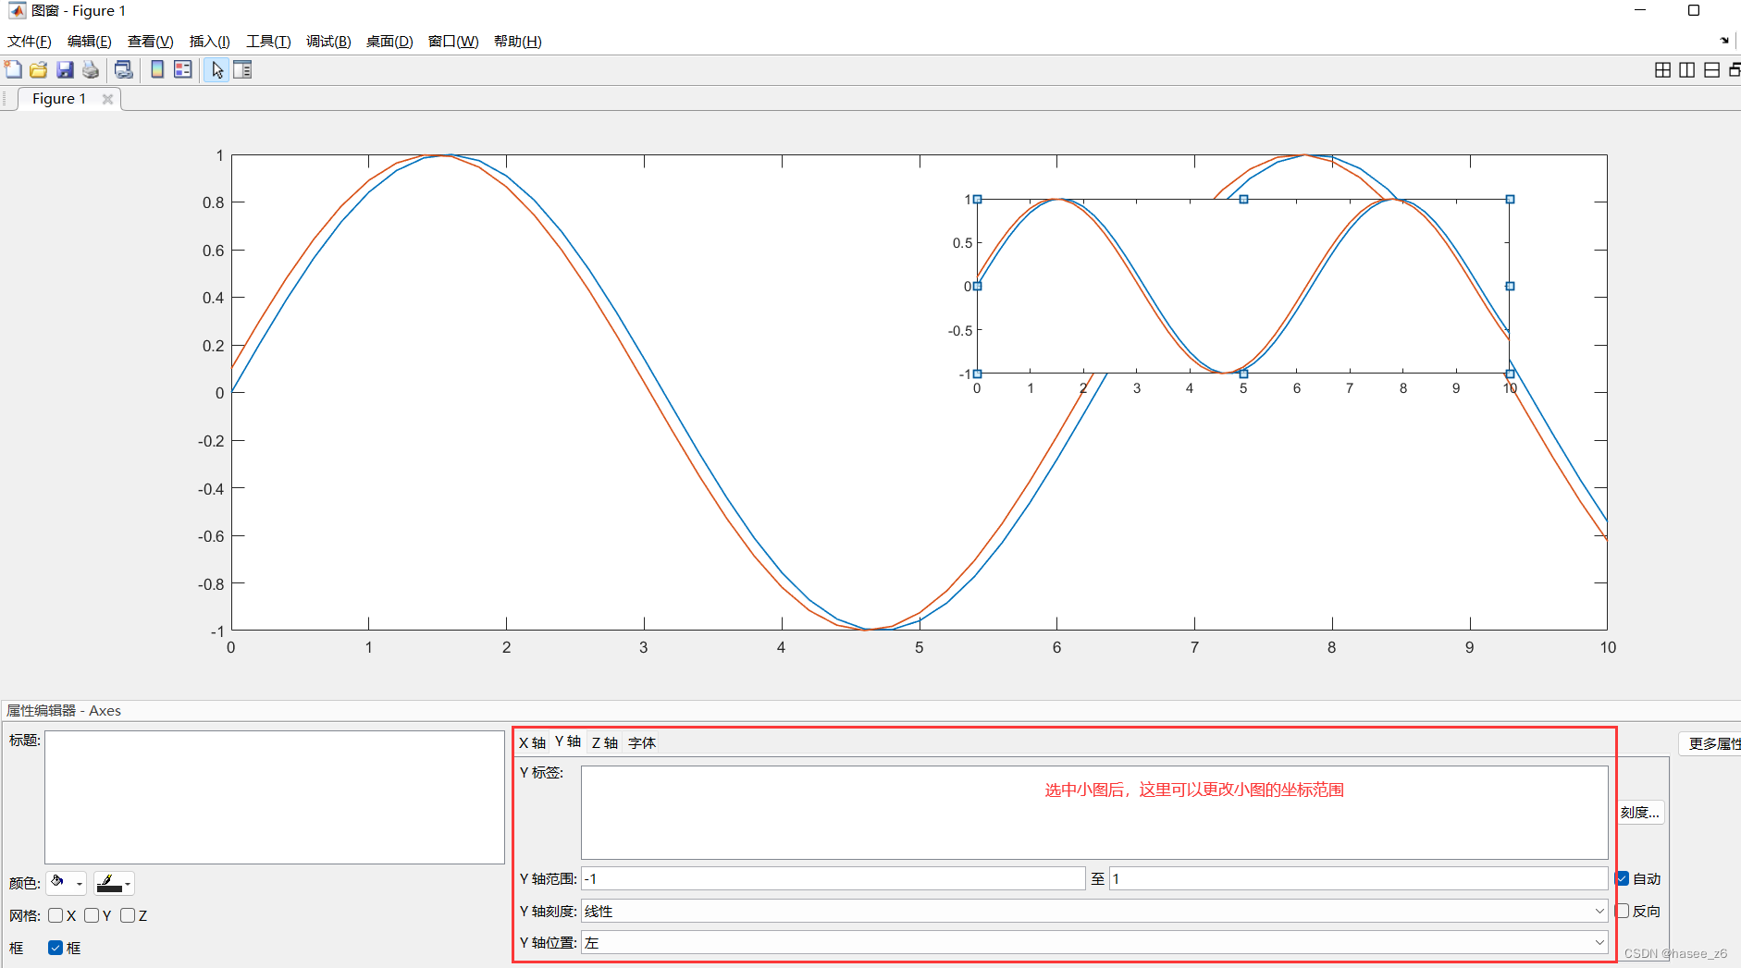The width and height of the screenshot is (1741, 968).
Task: Click the inset axes top-right resize handle
Action: pyautogui.click(x=1510, y=199)
